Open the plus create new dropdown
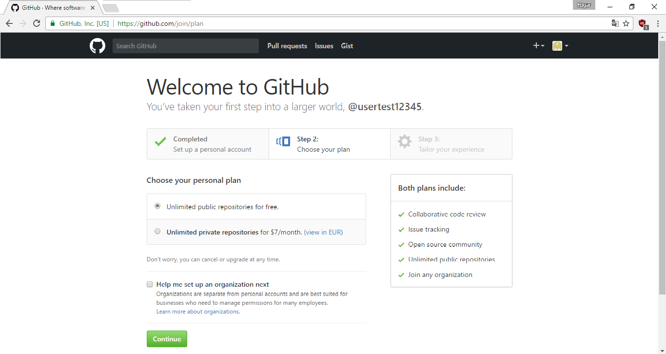 (538, 45)
